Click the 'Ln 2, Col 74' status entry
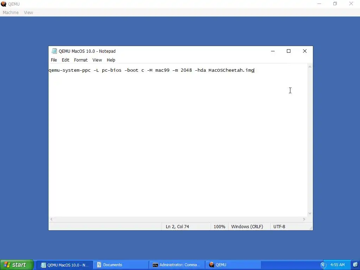This screenshot has width=360, height=270. [177, 227]
